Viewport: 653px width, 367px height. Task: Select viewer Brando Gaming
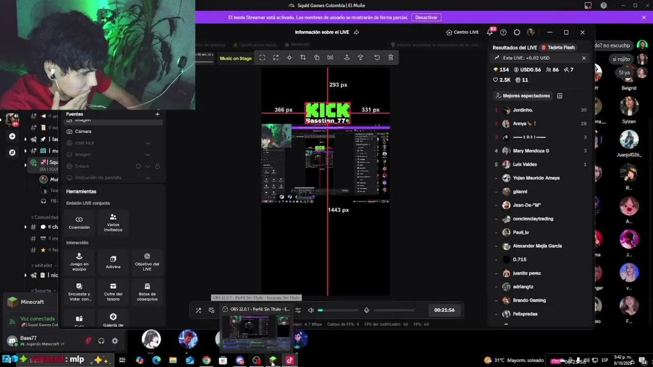[540, 300]
